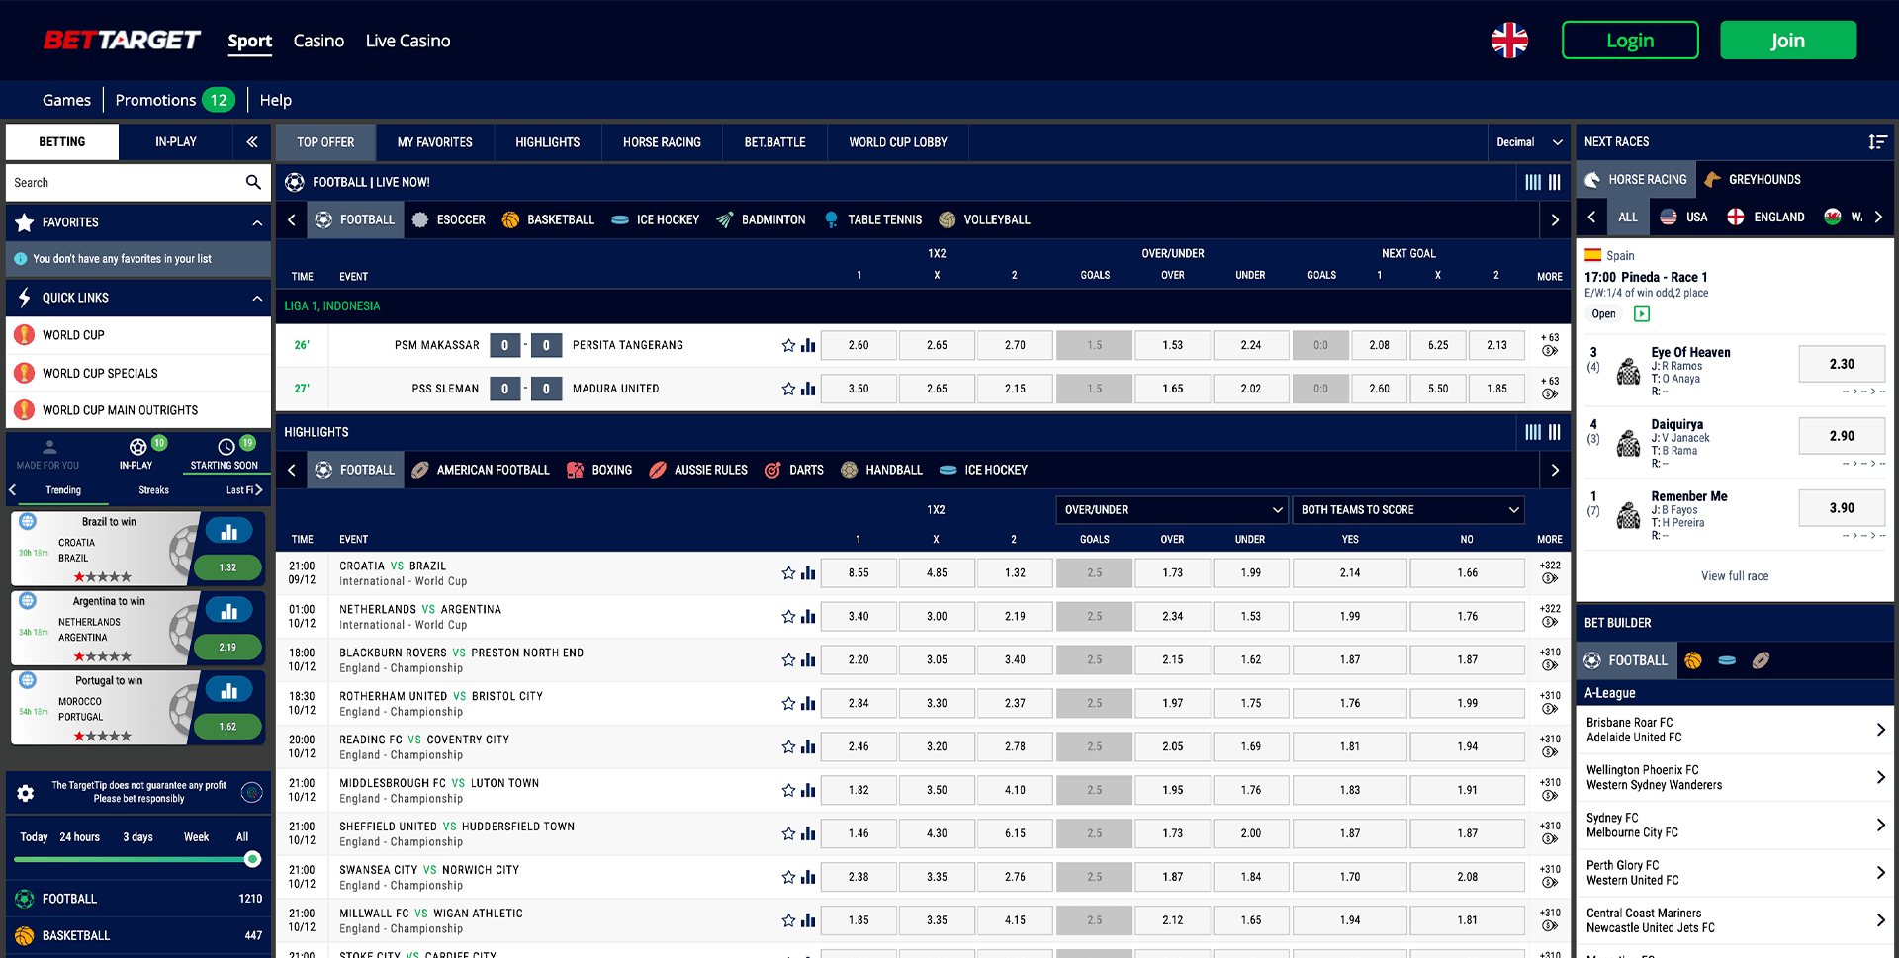The width and height of the screenshot is (1899, 958).
Task: Click the Join button
Action: 1788,41
